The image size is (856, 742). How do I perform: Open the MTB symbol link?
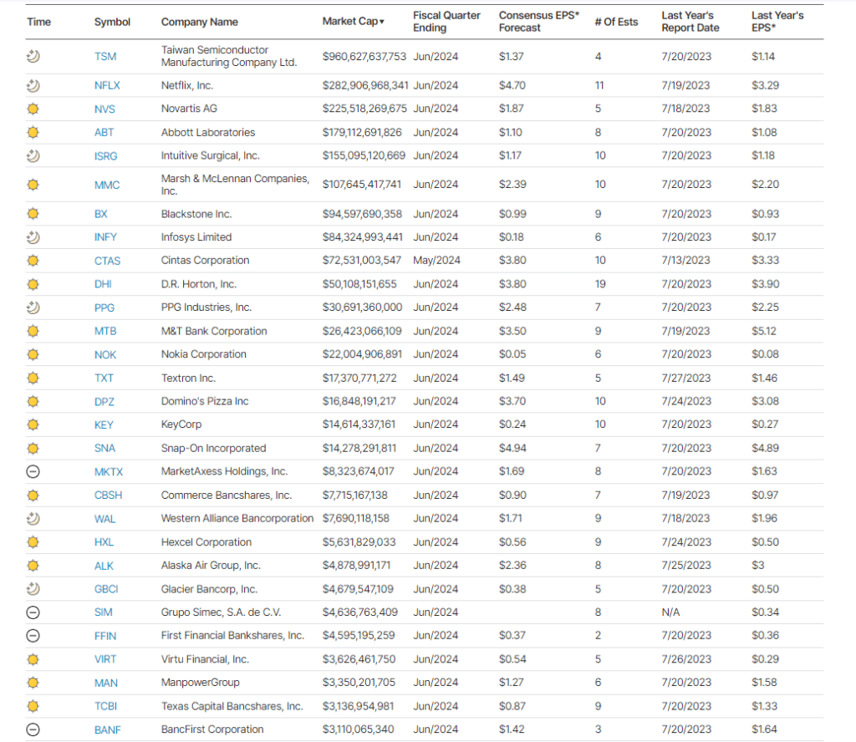click(105, 331)
